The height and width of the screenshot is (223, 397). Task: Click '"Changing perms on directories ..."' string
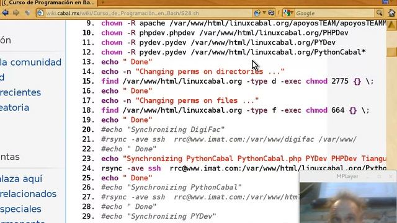point(210,72)
